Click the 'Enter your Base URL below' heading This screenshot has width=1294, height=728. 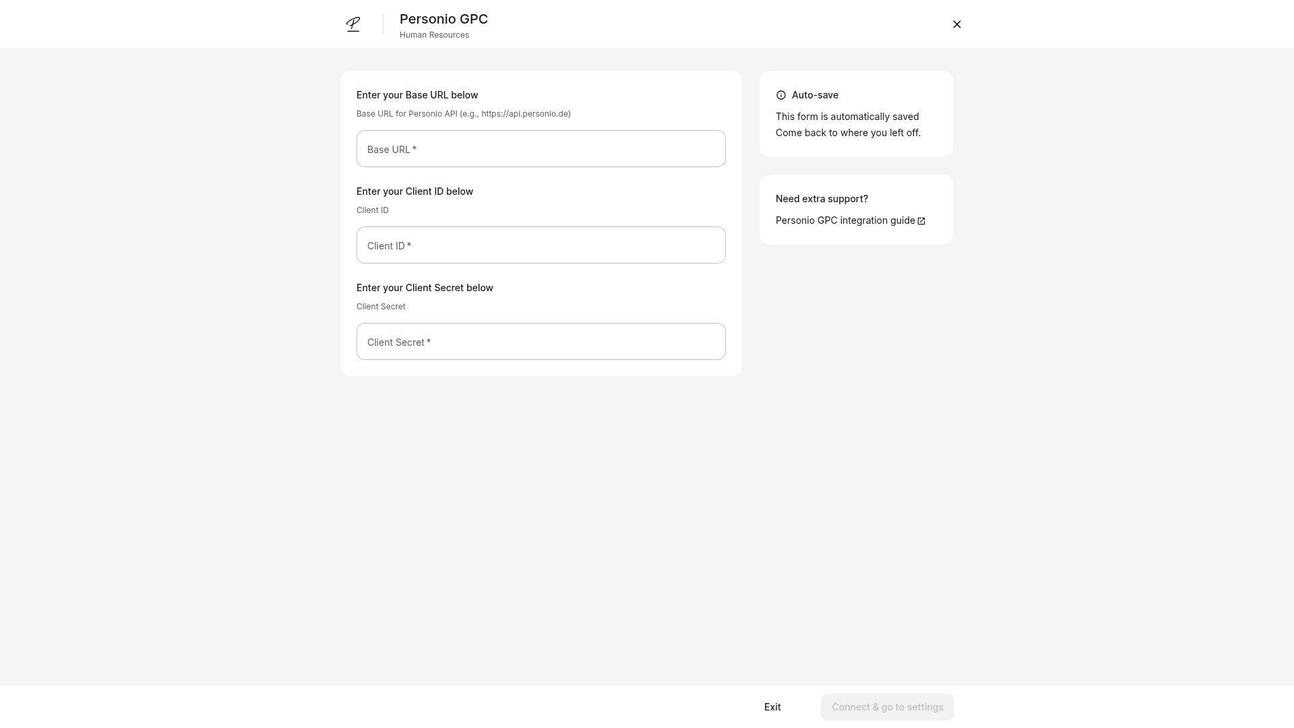point(417,95)
